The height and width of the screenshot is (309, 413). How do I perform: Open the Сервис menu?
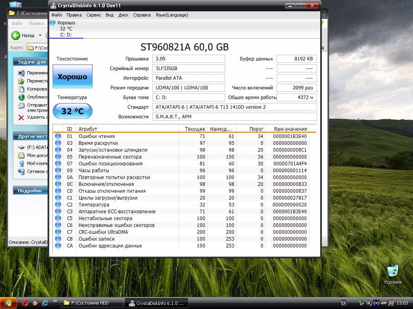tap(94, 15)
